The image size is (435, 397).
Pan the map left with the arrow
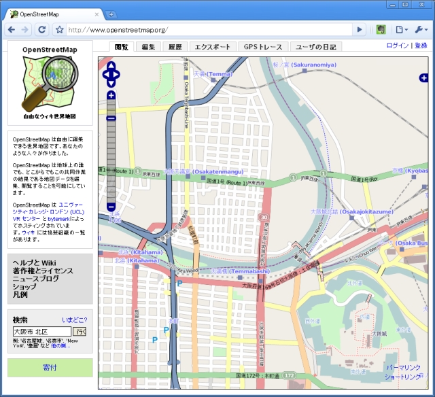(x=106, y=75)
